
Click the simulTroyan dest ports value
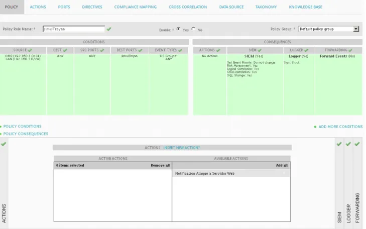click(x=130, y=56)
